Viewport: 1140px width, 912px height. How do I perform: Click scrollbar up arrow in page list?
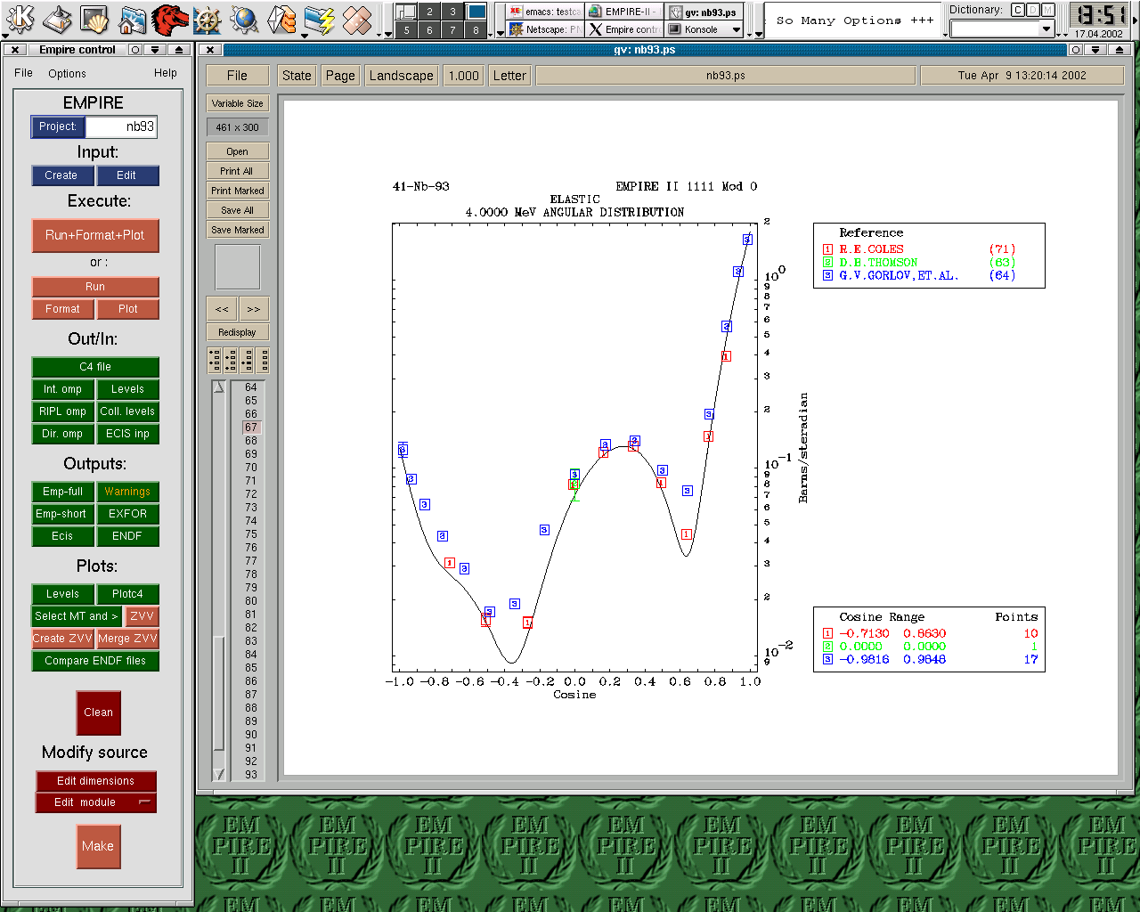click(x=219, y=387)
